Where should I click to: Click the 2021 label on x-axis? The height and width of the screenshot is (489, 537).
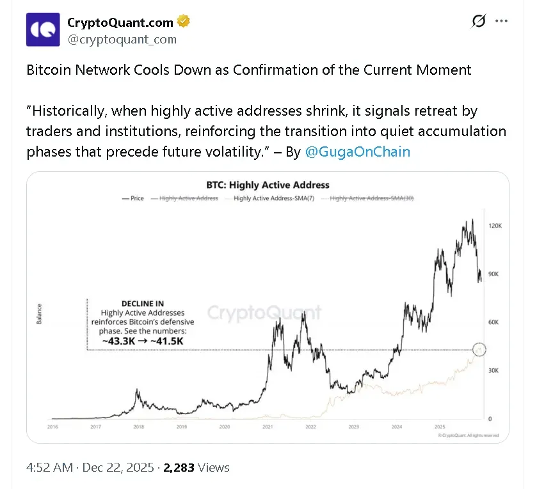coord(268,426)
